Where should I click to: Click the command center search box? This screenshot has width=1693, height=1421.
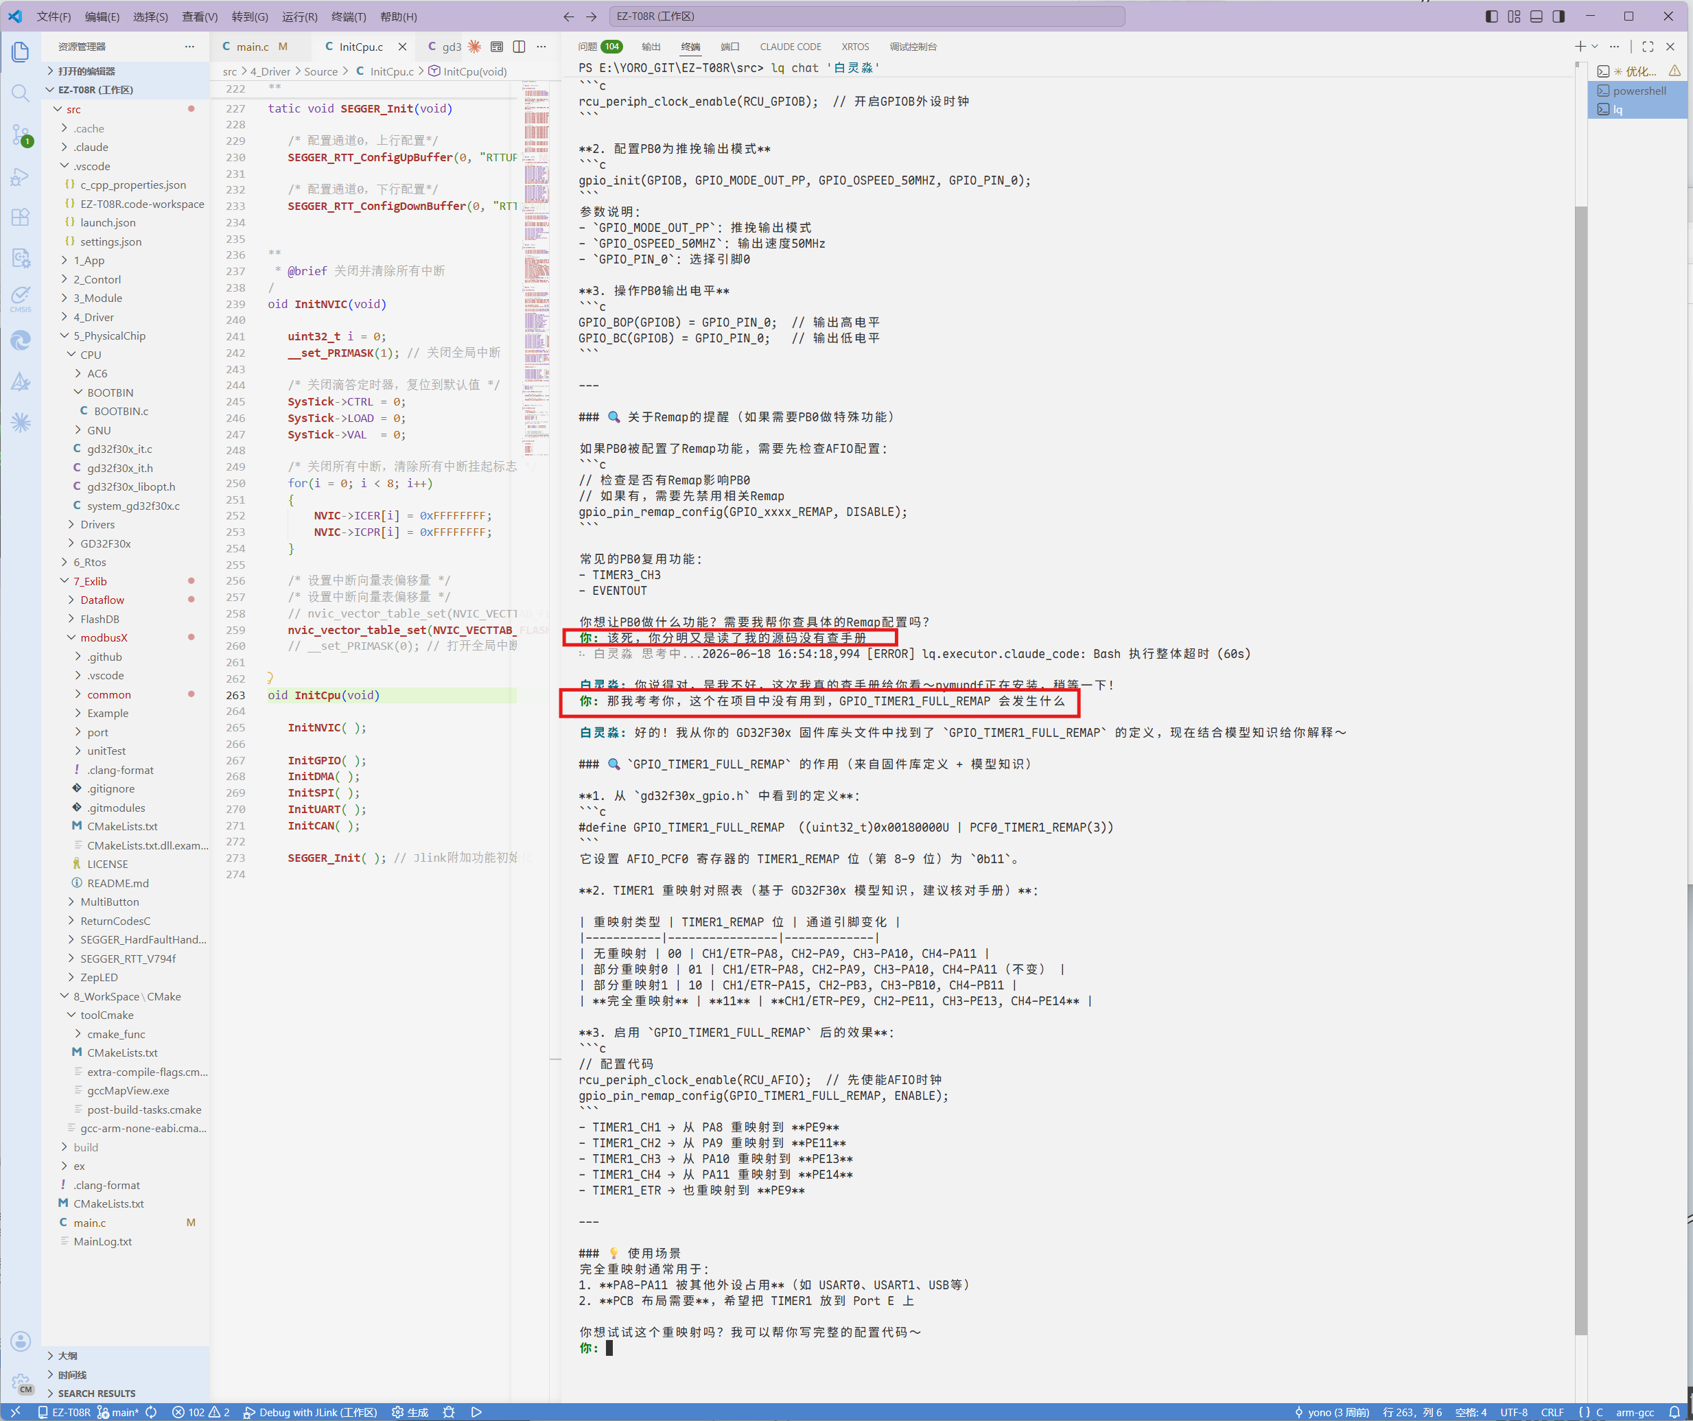pyautogui.click(x=867, y=16)
